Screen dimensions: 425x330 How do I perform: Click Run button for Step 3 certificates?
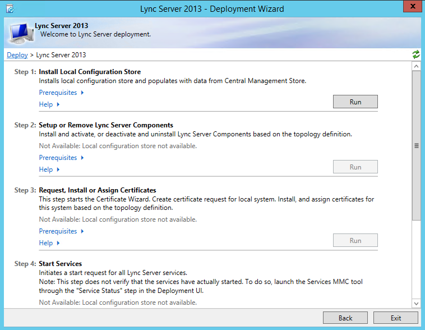coord(355,240)
